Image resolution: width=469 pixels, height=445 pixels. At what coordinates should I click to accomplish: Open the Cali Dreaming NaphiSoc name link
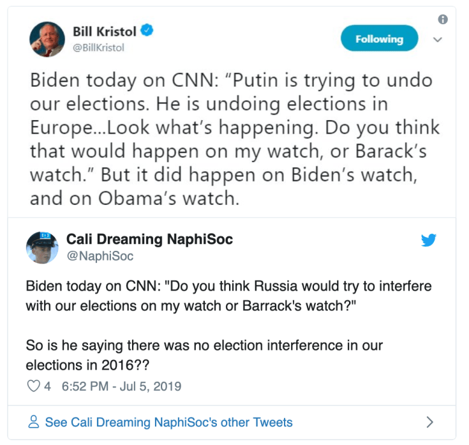click(x=149, y=239)
